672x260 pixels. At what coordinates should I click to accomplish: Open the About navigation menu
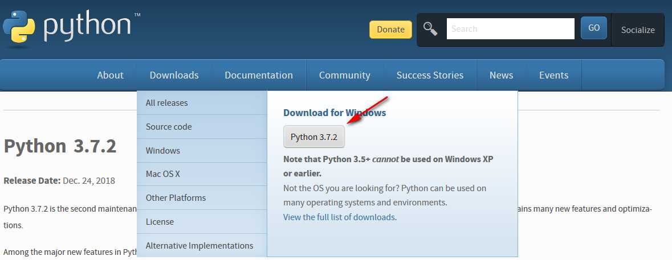(x=110, y=75)
